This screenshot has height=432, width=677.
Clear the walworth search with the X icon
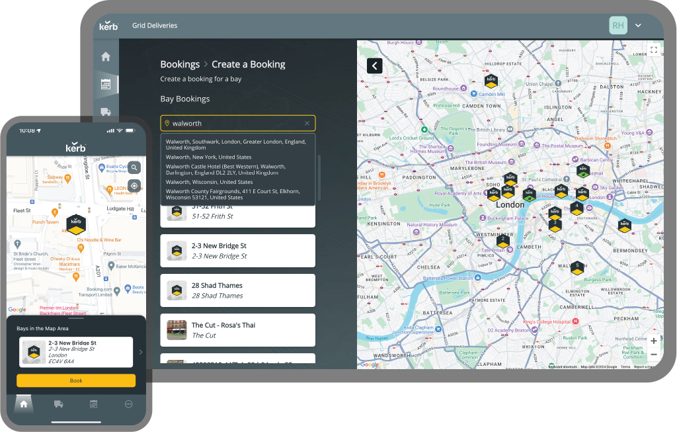[x=307, y=123]
